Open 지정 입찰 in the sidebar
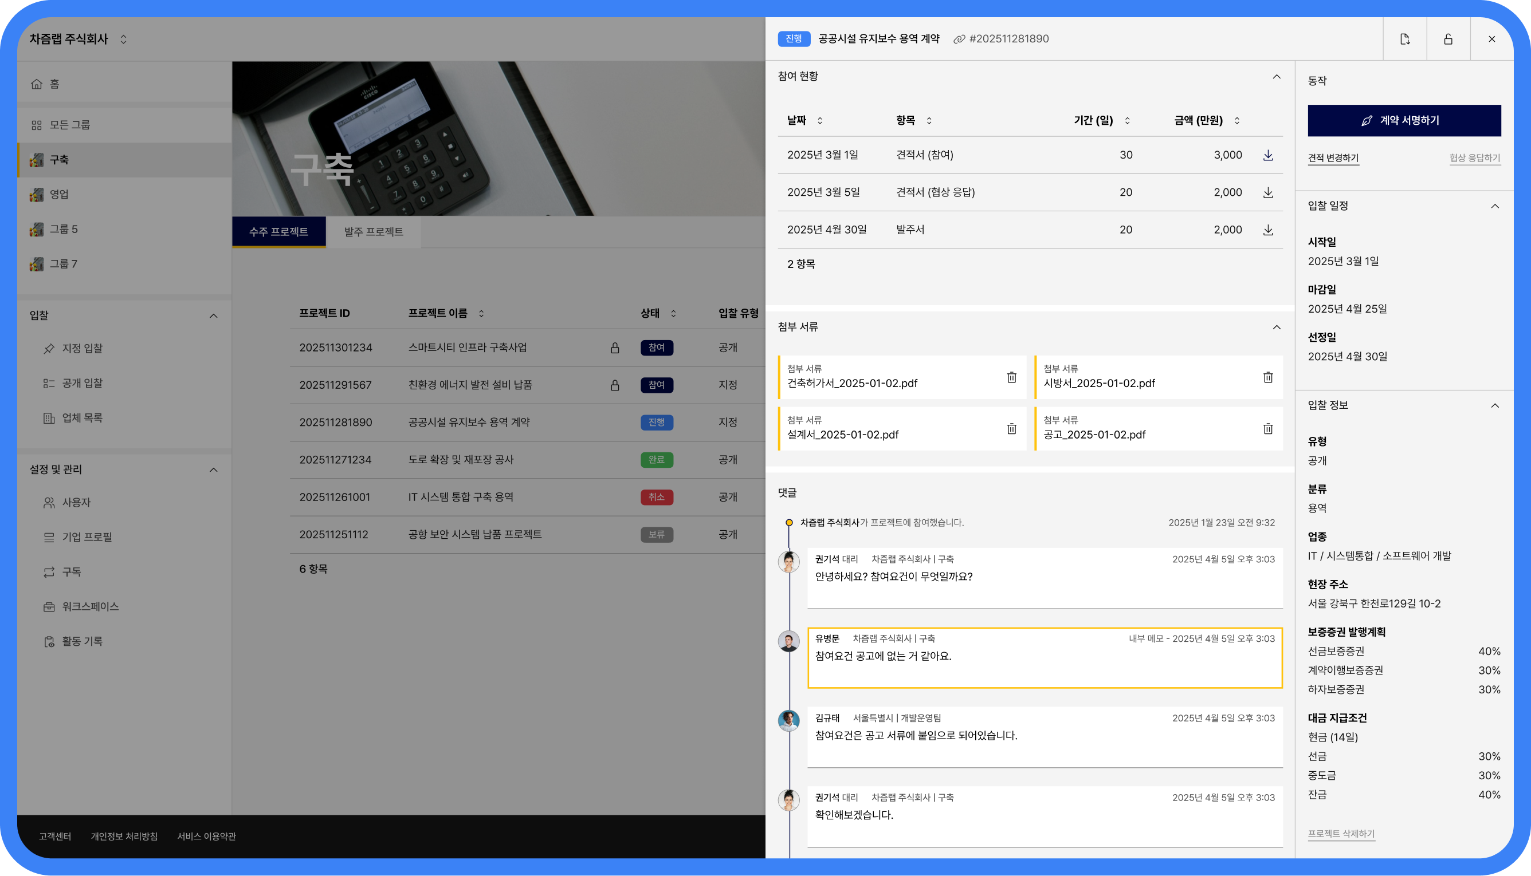1531x876 pixels. coord(83,348)
